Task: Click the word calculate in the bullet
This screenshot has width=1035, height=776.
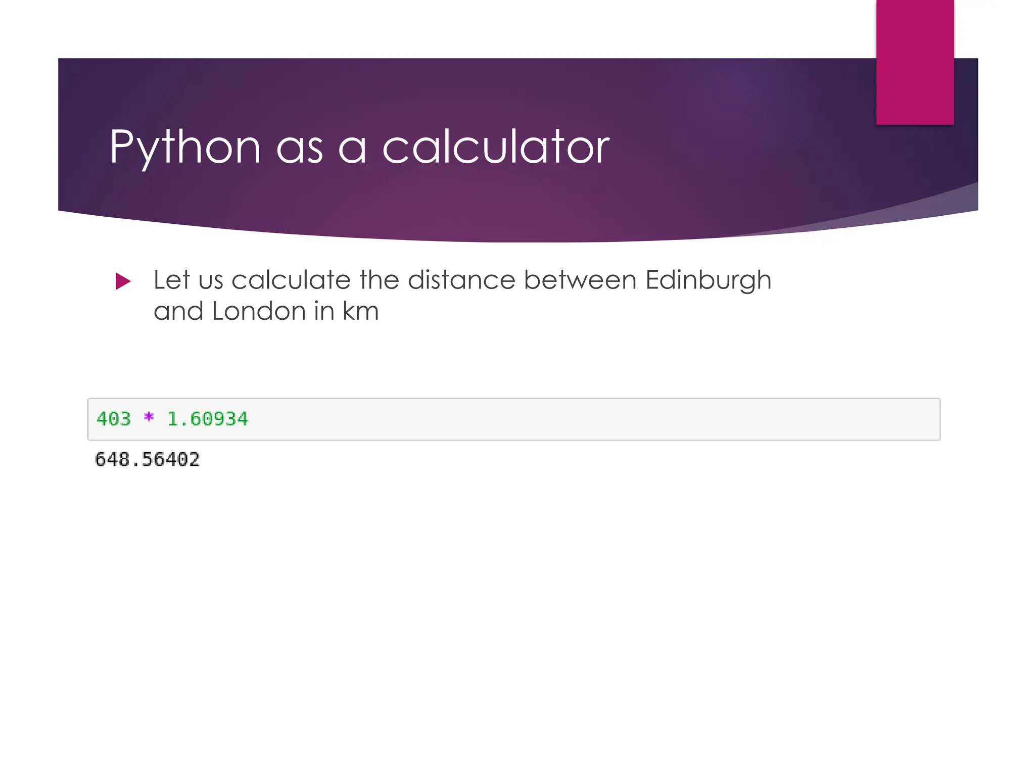Action: point(291,280)
